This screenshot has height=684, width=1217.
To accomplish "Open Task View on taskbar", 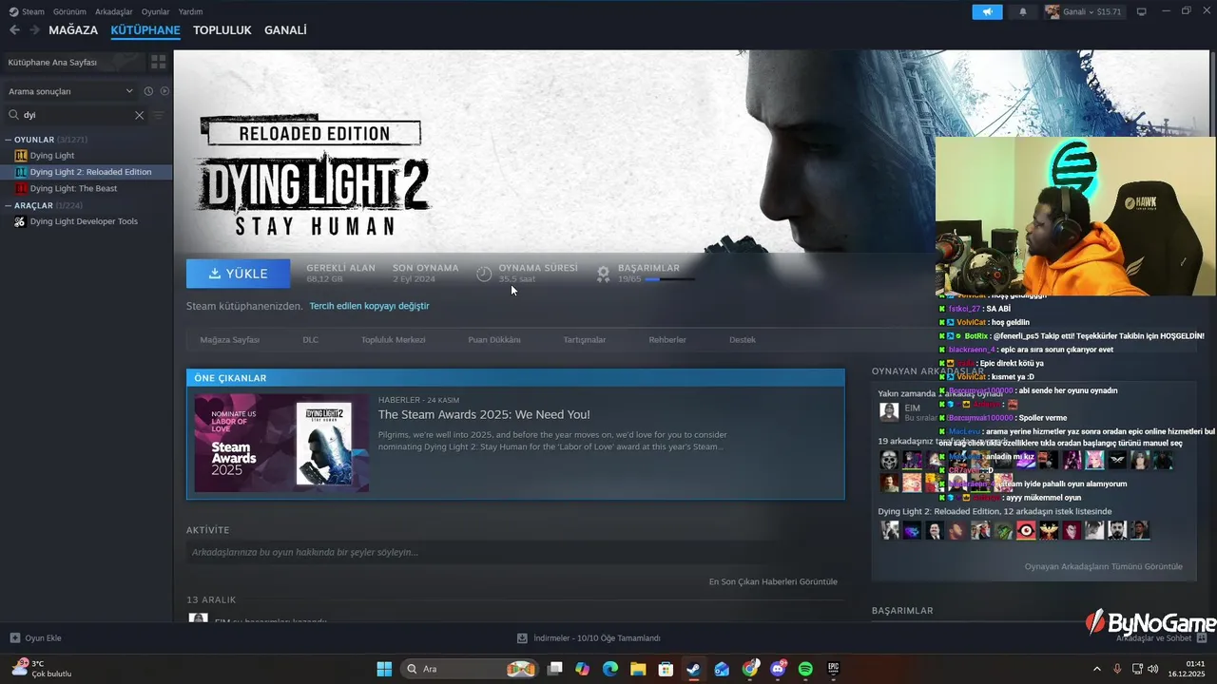I will pos(555,669).
